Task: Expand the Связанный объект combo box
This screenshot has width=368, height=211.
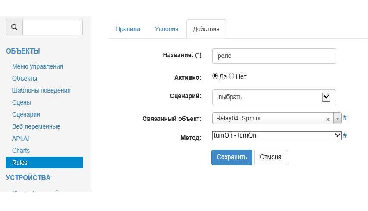Action: tap(337, 118)
